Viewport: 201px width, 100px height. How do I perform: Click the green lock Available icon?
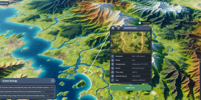click(x=140, y=23)
